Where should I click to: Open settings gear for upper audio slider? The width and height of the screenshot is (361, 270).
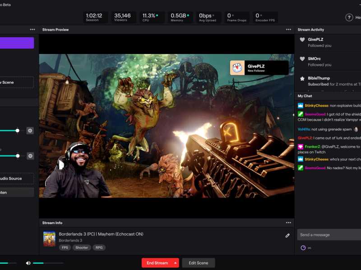pyautogui.click(x=30, y=130)
